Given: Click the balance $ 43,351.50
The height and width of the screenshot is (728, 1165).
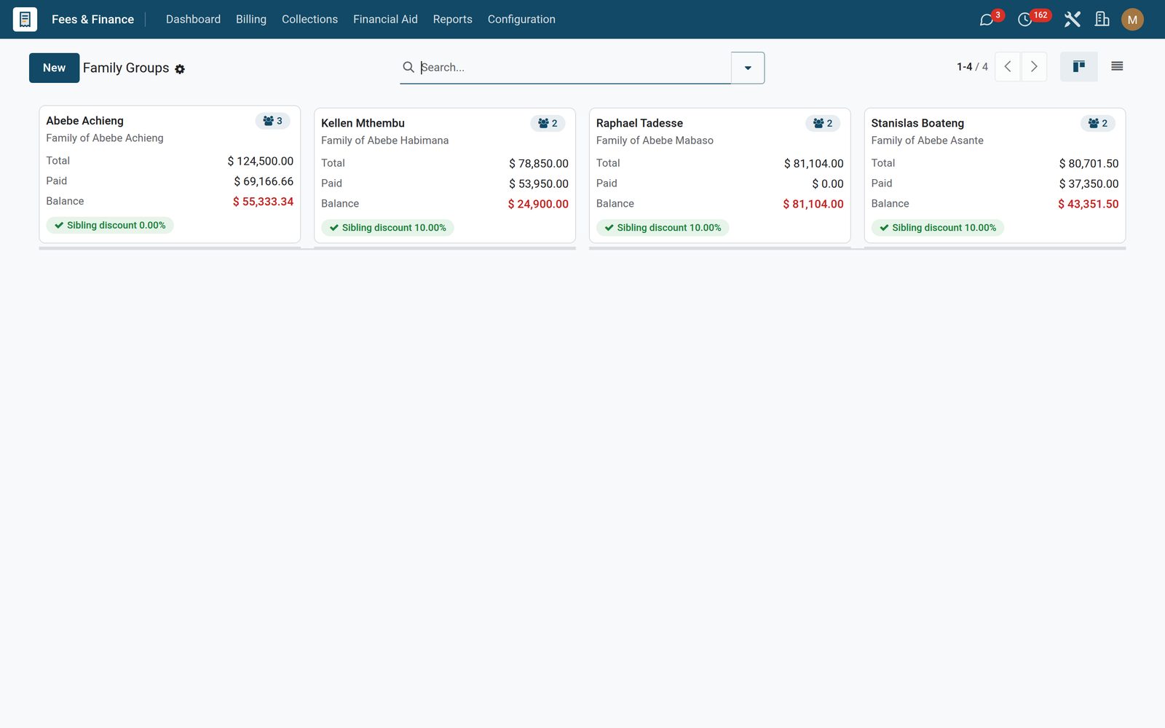Looking at the screenshot, I should coord(1089,204).
